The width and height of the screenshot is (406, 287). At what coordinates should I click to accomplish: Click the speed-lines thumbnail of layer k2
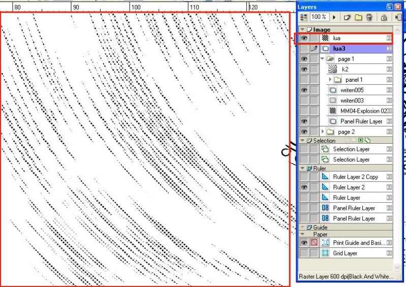(332, 69)
